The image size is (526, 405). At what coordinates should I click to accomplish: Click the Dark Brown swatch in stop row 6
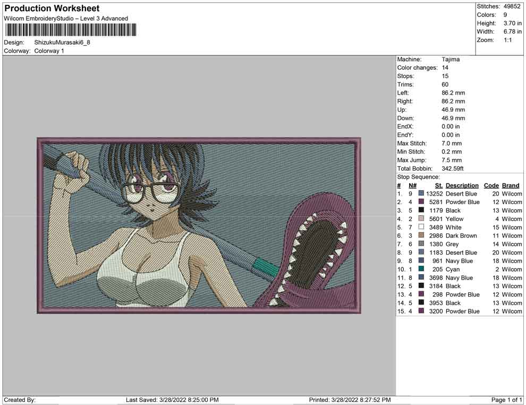point(421,235)
